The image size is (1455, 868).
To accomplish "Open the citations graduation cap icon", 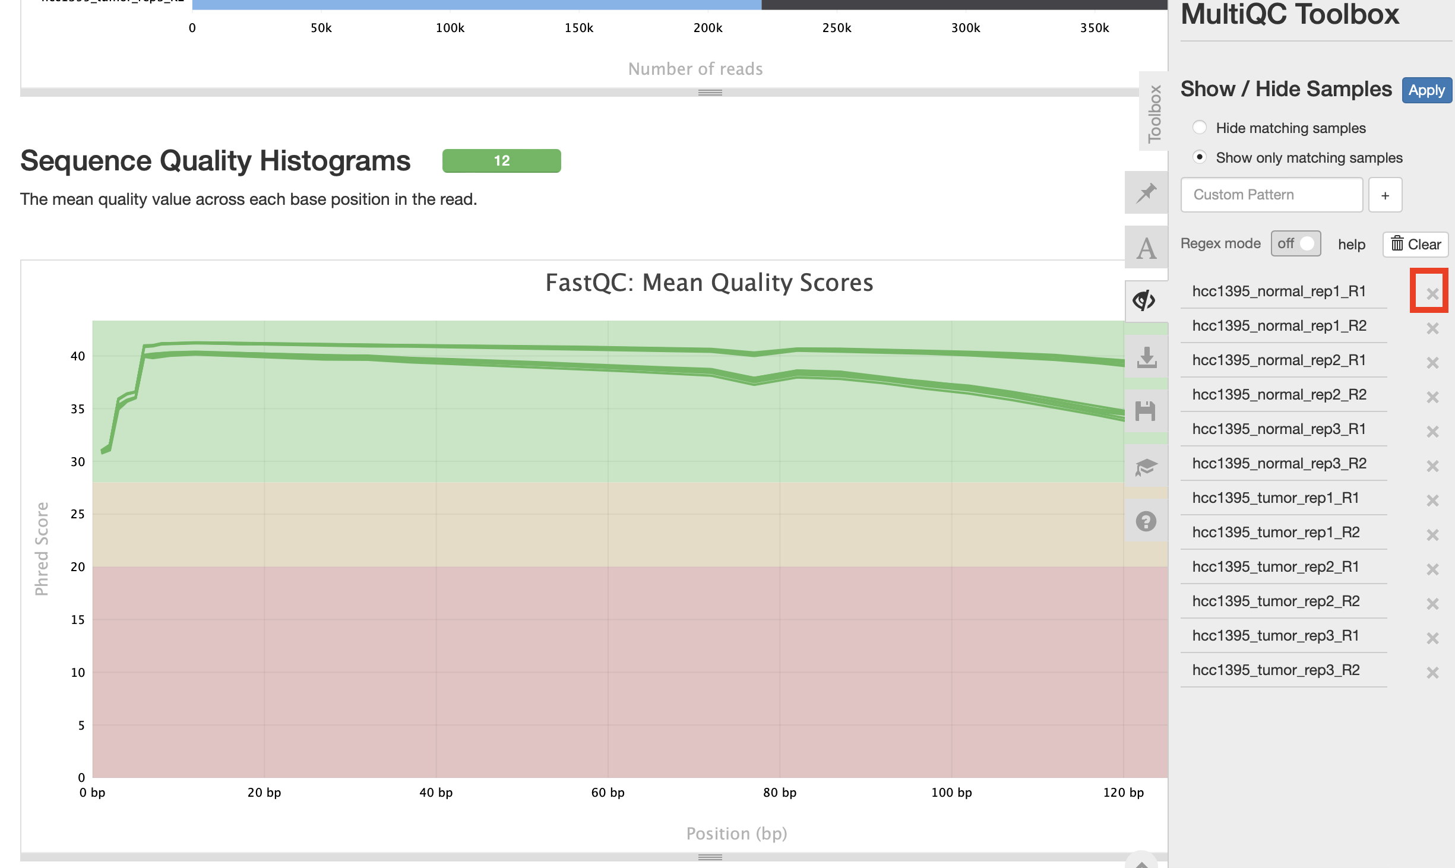I will (x=1146, y=467).
